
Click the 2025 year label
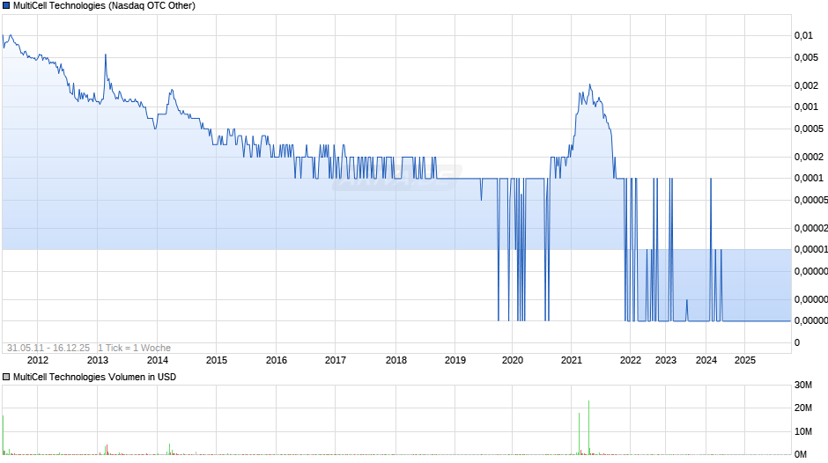tap(745, 360)
